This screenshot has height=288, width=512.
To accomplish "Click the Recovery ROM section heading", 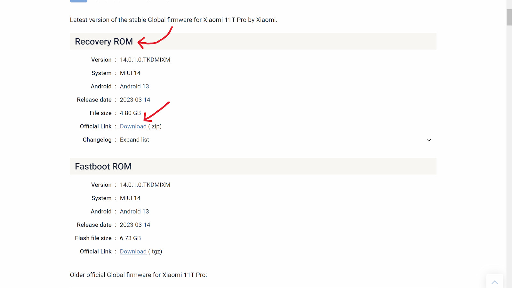I will [104, 42].
